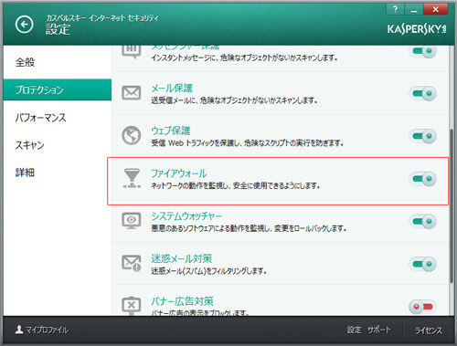The width and height of the screenshot is (457, 346).
Task: Open the スキャン sidebar section
Action: pos(58,145)
